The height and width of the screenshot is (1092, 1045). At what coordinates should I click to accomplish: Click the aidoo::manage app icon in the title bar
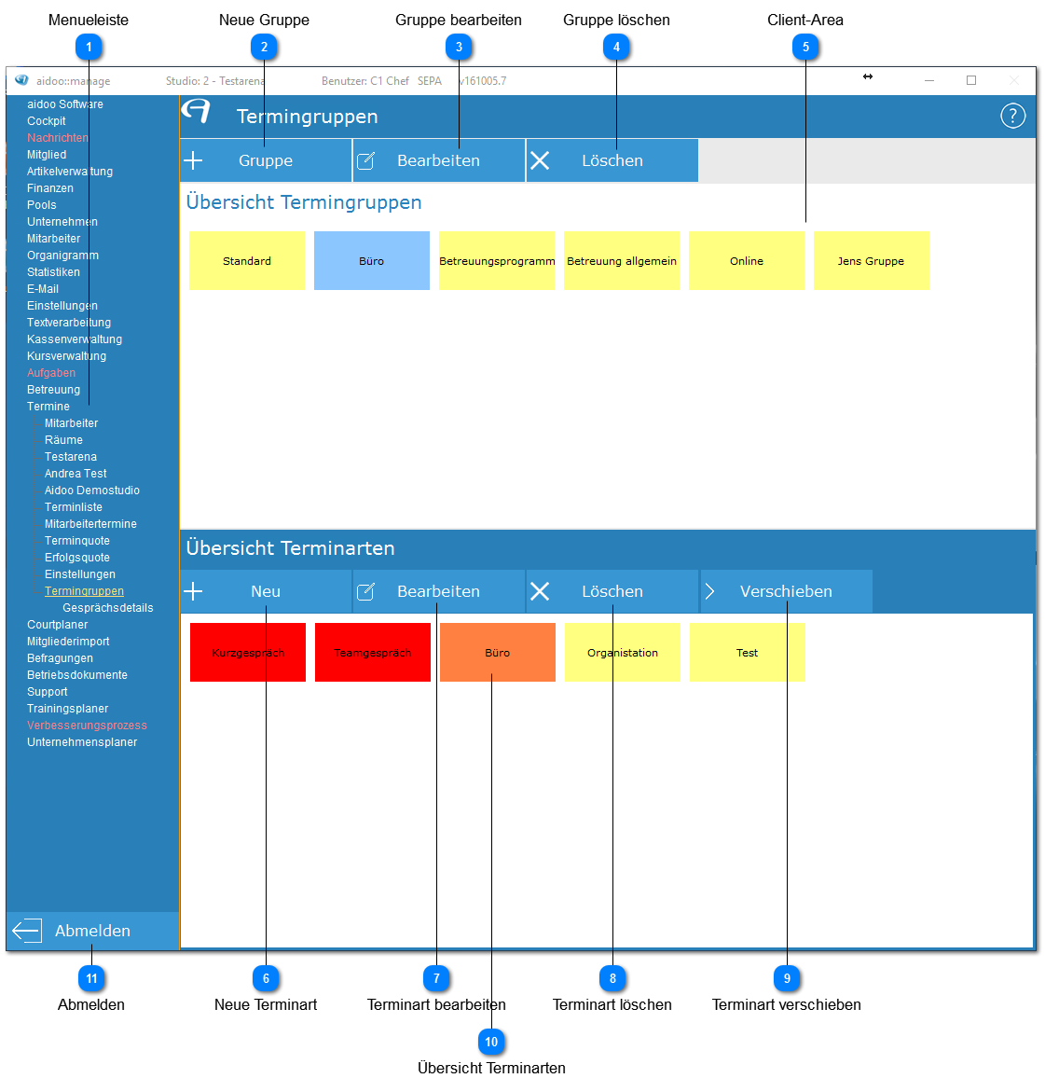pos(21,80)
